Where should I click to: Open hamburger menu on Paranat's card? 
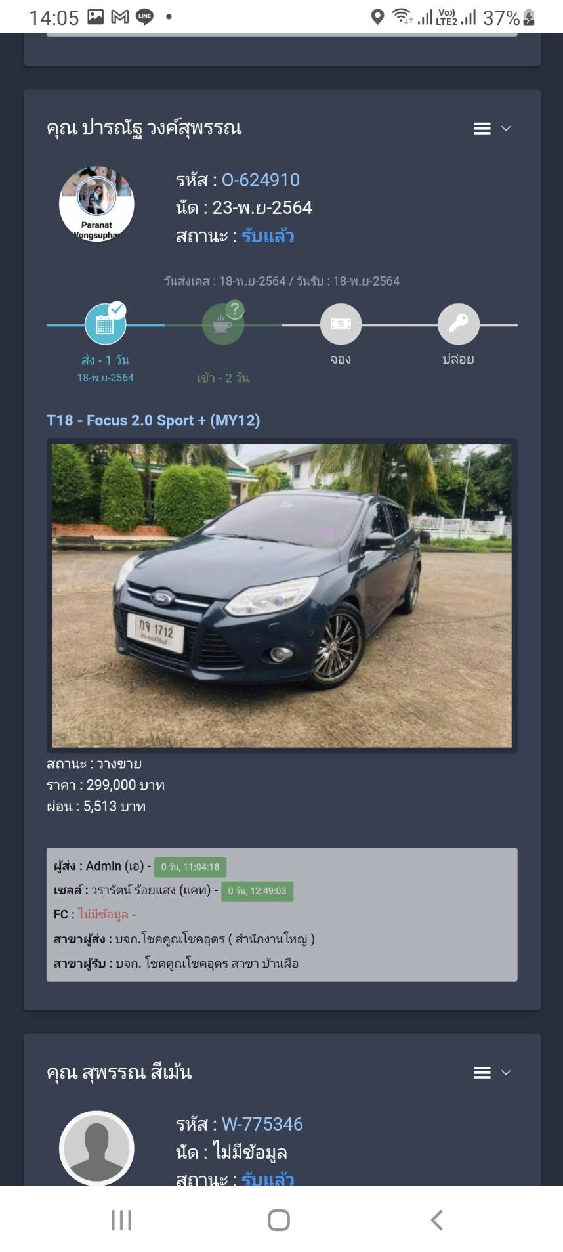[x=482, y=129]
